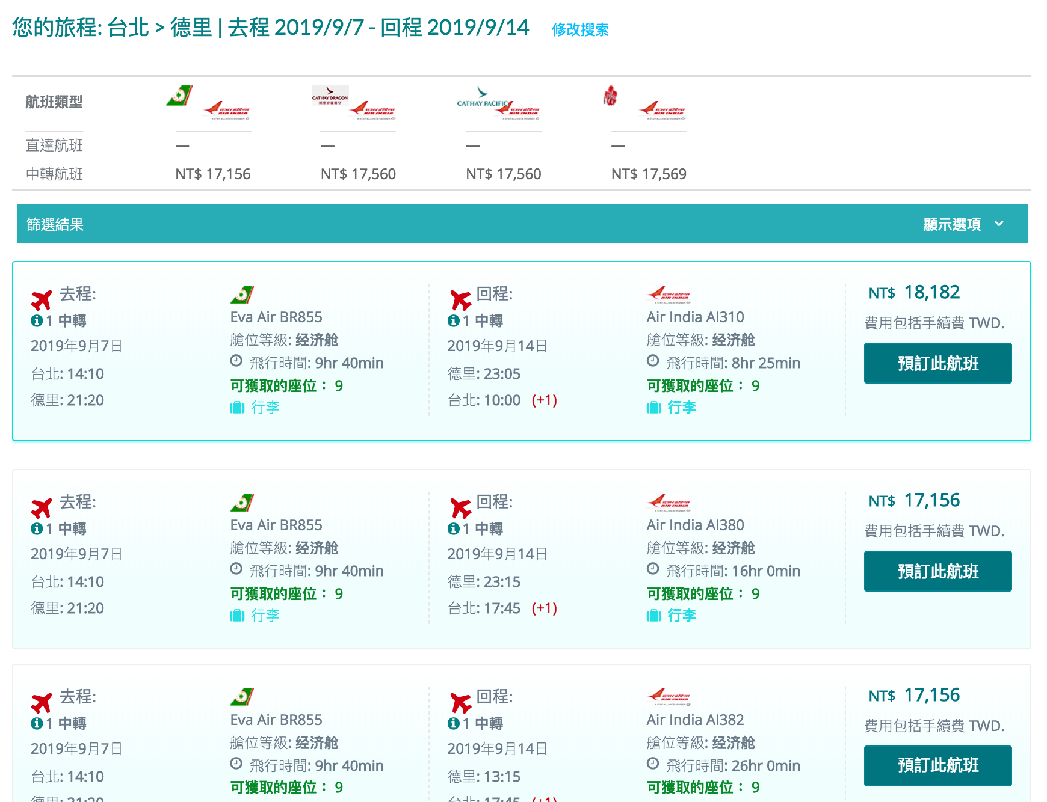The height and width of the screenshot is (802, 1047).
Task: Open AI380 return 行李 baggage link
Action: click(672, 616)
